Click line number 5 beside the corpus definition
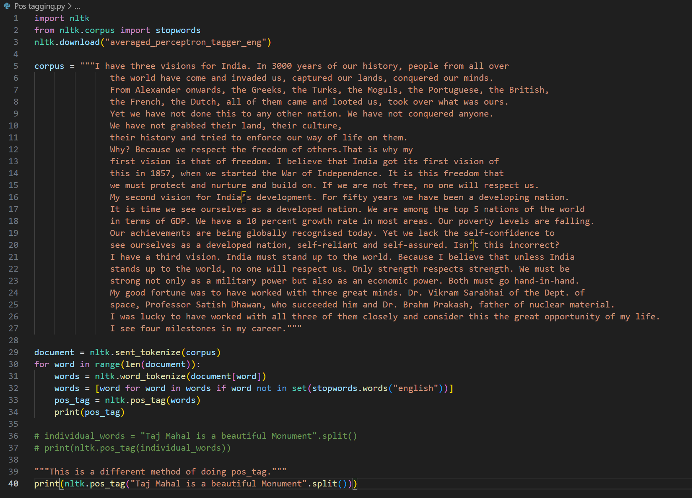 point(16,66)
